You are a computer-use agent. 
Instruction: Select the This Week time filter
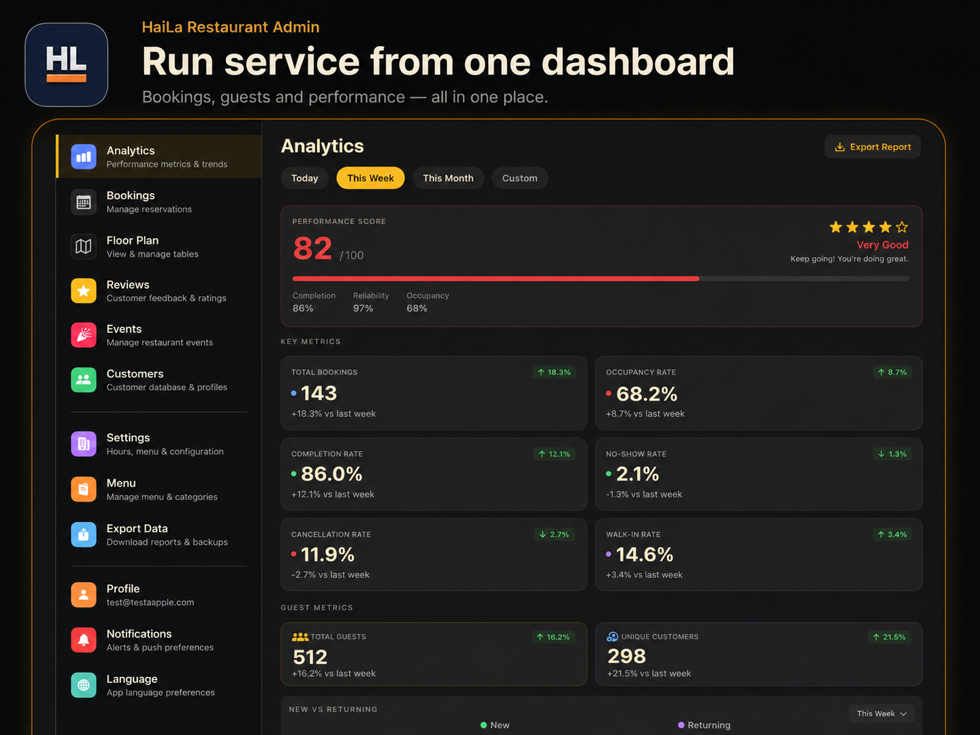[371, 178]
